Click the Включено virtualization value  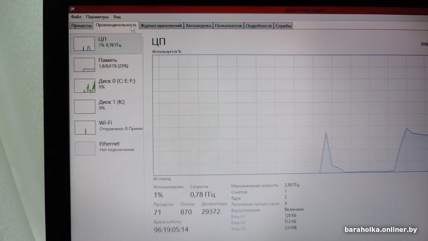coord(294,209)
